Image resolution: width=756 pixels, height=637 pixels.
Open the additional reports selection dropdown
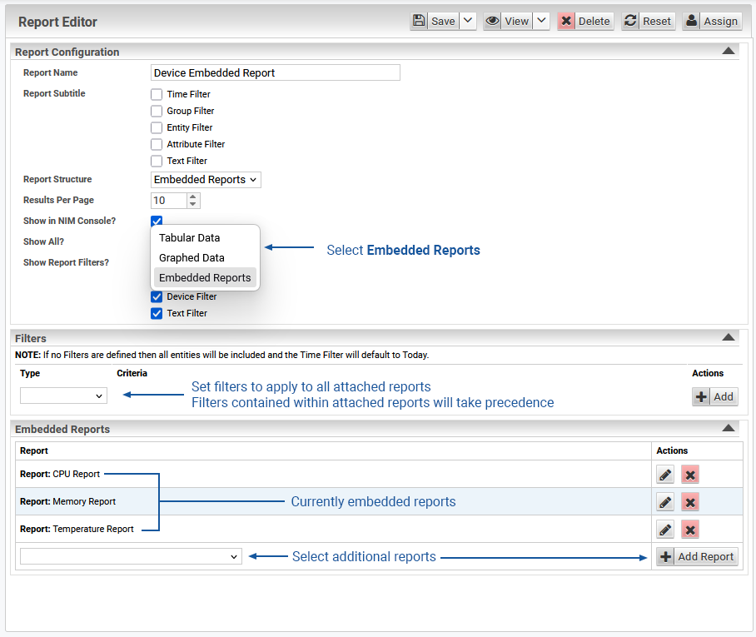[131, 557]
